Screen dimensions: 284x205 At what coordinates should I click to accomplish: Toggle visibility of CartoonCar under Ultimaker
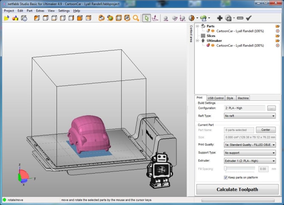(x=213, y=46)
